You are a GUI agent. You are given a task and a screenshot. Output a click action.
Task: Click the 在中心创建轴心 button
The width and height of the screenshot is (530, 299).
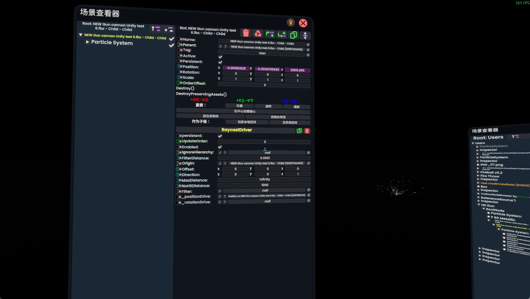[244, 111]
